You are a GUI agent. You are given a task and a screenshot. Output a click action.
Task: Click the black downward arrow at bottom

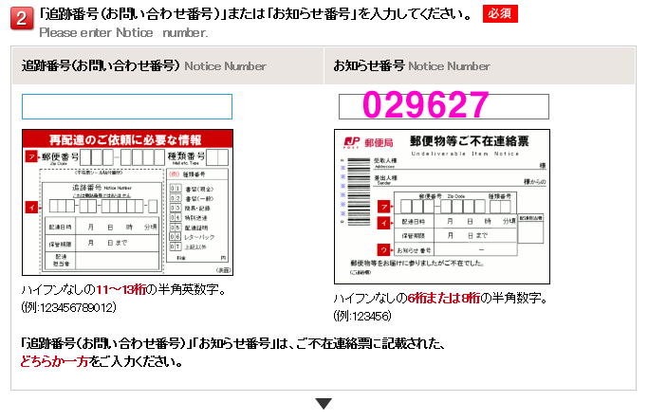coord(324,404)
